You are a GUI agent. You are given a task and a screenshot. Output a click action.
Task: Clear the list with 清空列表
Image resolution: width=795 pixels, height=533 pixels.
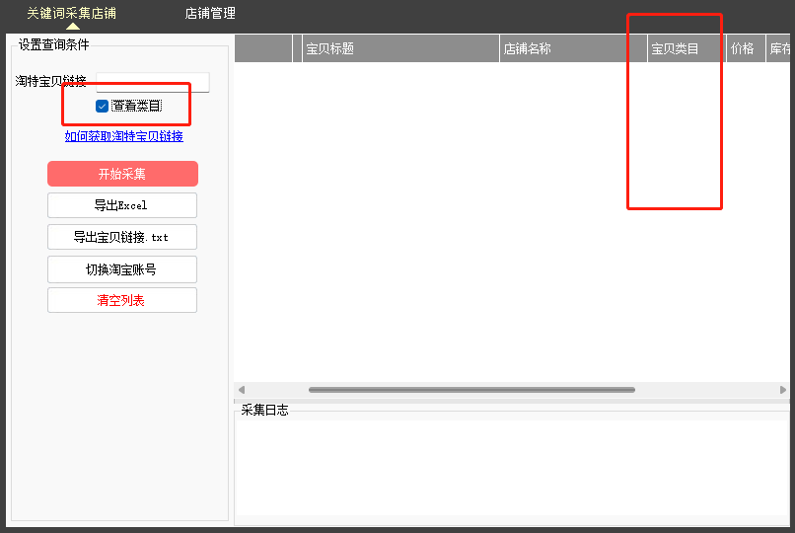click(x=122, y=300)
